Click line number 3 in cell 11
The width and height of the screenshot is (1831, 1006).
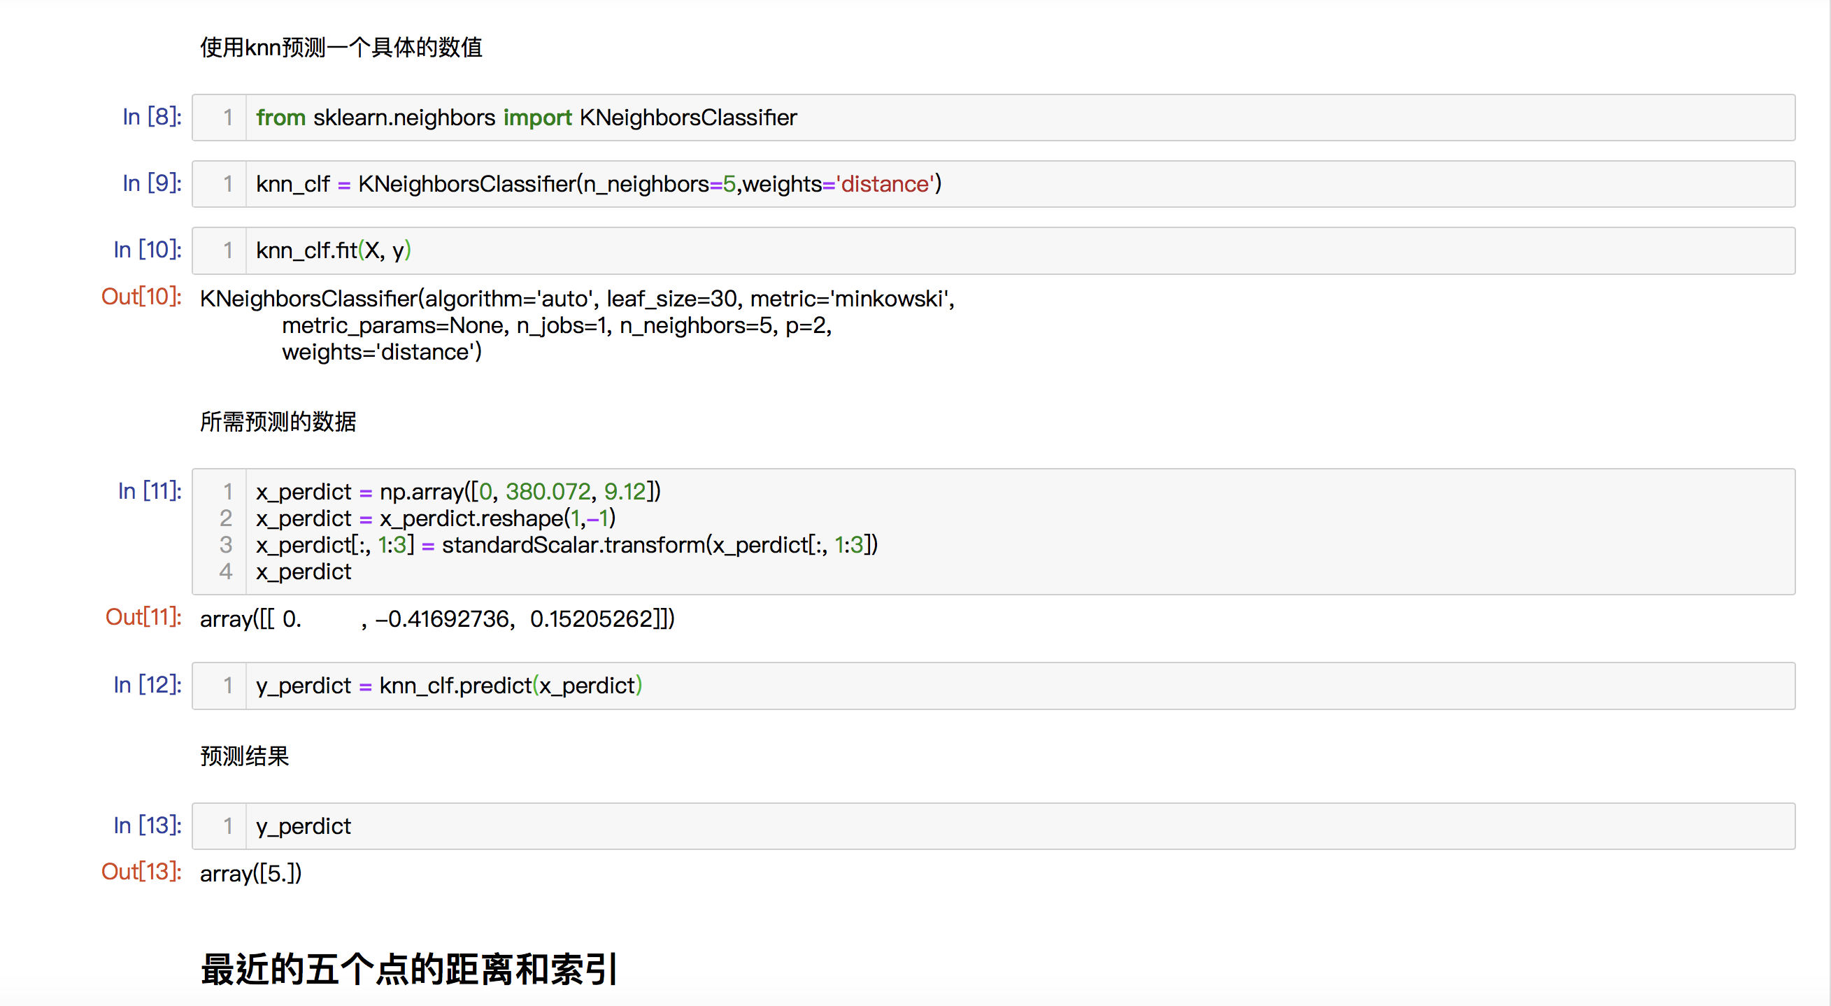point(226,544)
